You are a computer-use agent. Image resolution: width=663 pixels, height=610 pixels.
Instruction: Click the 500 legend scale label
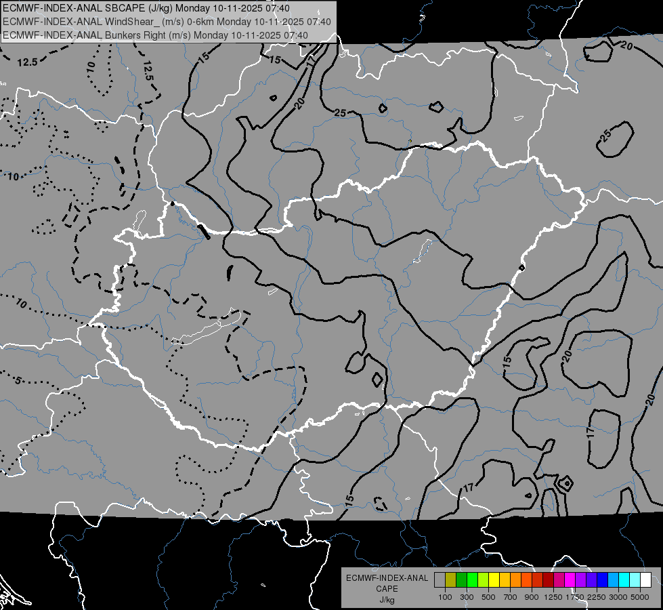pyautogui.click(x=488, y=597)
